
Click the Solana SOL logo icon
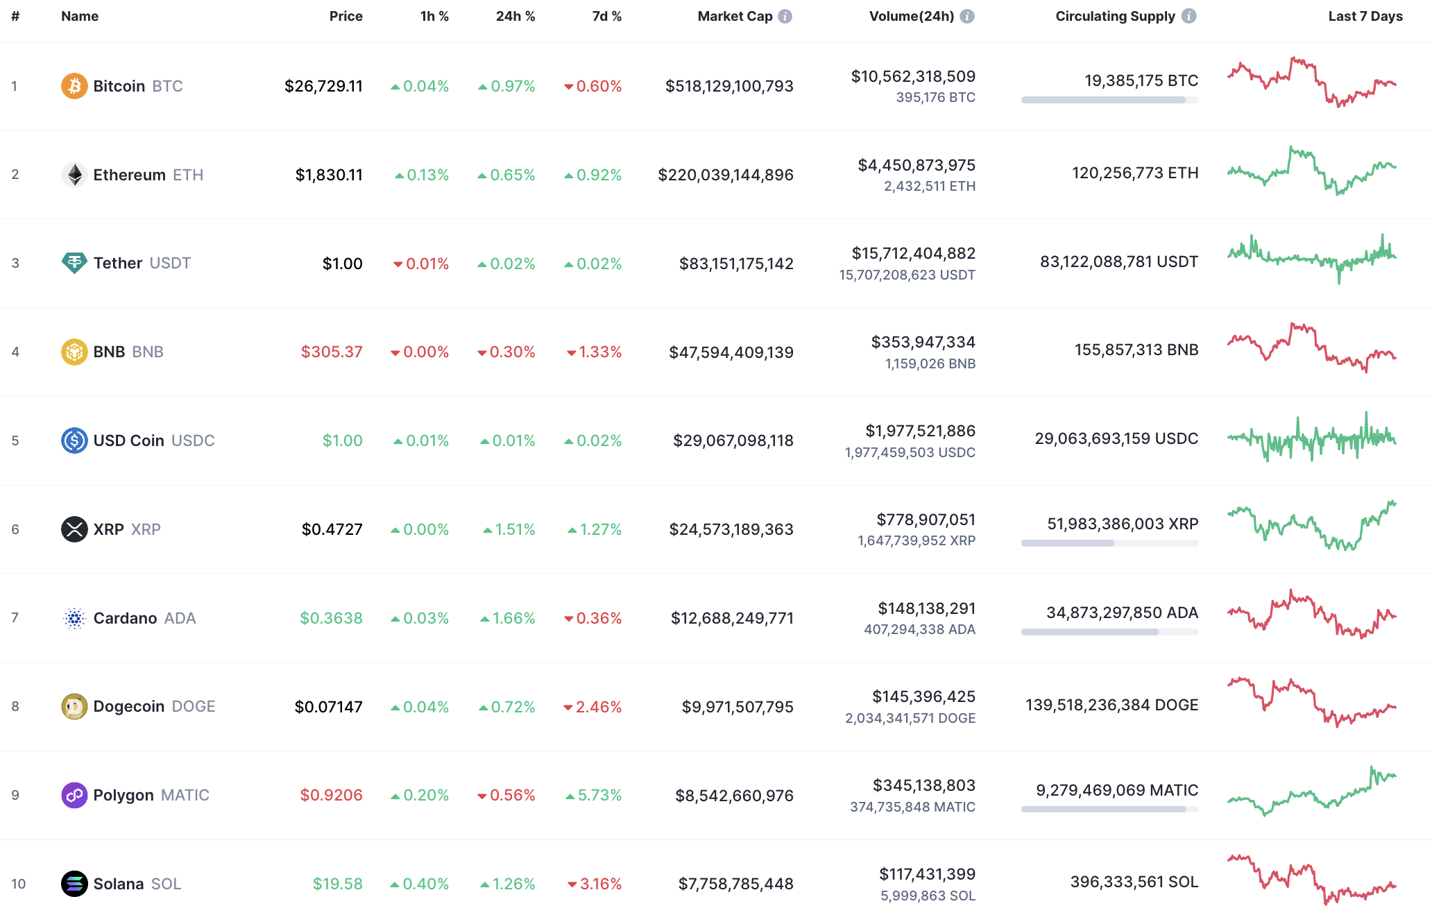(x=74, y=884)
